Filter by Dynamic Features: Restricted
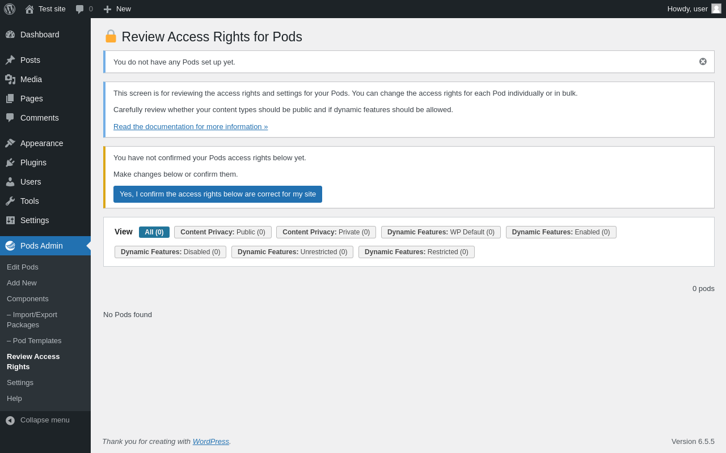The width and height of the screenshot is (726, 453). 416,252
